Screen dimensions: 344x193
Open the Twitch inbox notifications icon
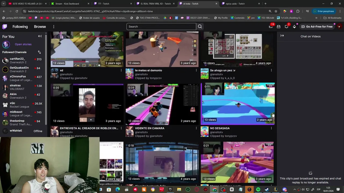click(x=279, y=27)
